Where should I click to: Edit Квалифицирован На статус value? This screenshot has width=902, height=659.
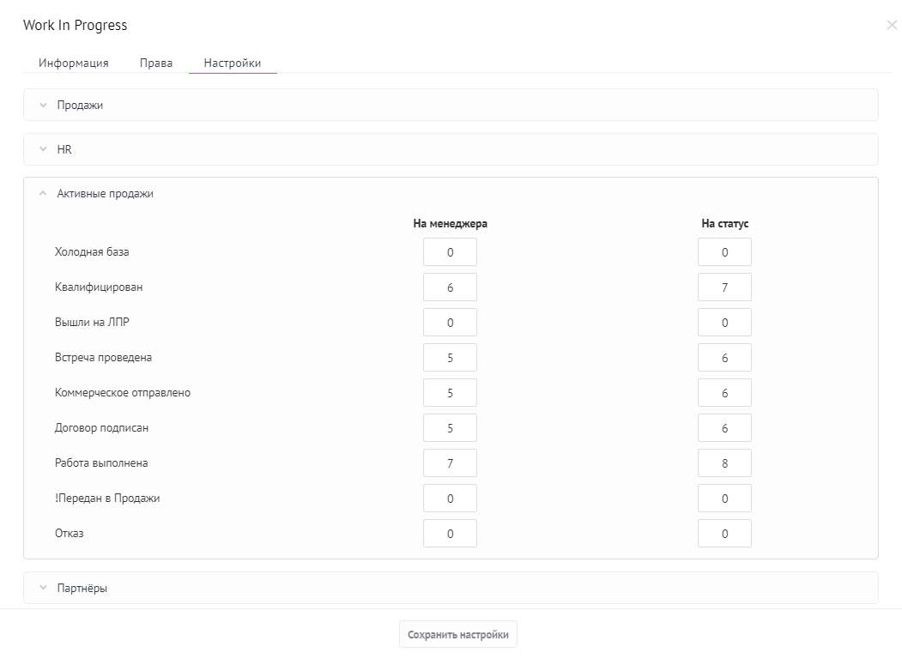click(x=725, y=287)
